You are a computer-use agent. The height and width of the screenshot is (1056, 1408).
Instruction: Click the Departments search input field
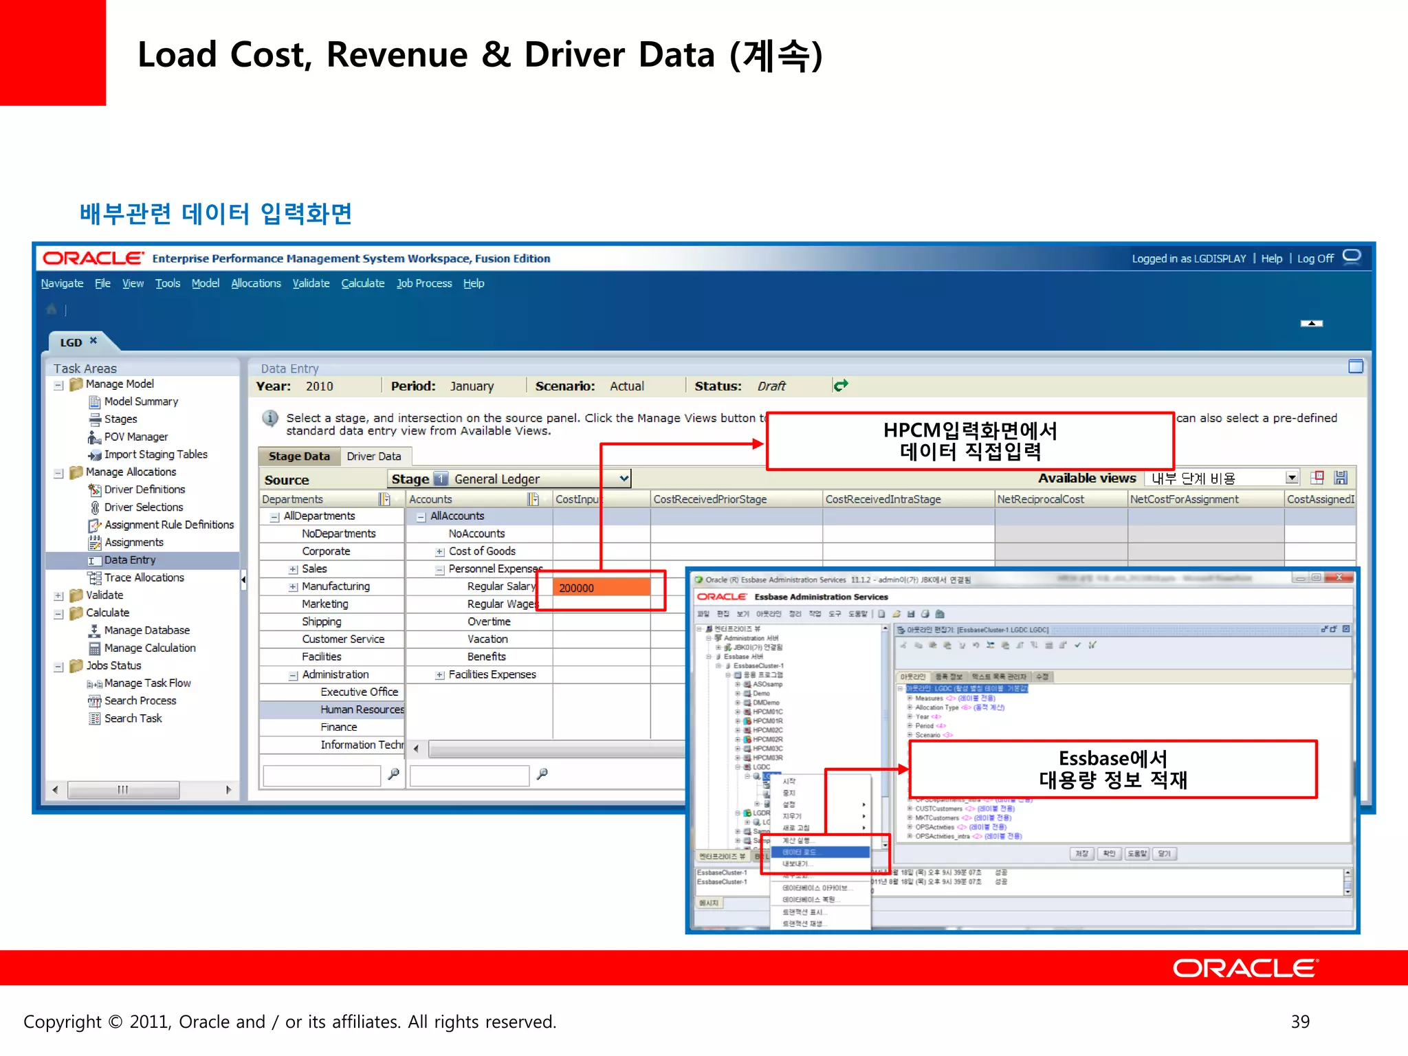(321, 775)
